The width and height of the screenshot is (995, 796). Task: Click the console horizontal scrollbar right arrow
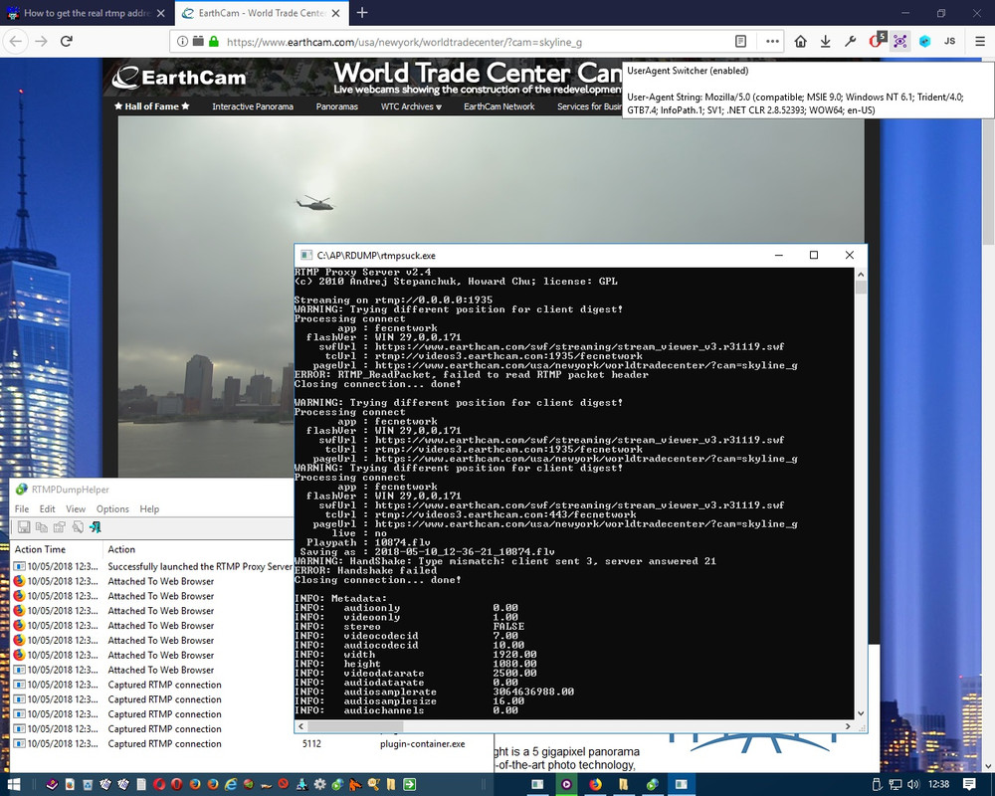[x=848, y=726]
